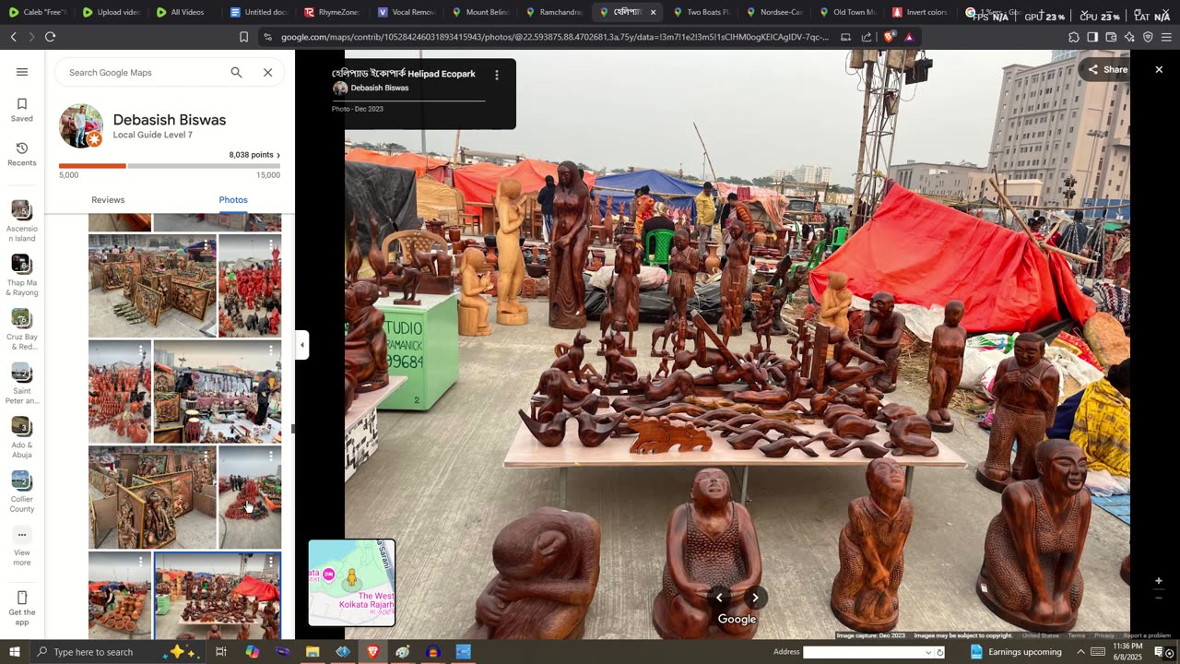The height and width of the screenshot is (664, 1180).
Task: Open Ascension Island recent place
Action: coord(22,221)
